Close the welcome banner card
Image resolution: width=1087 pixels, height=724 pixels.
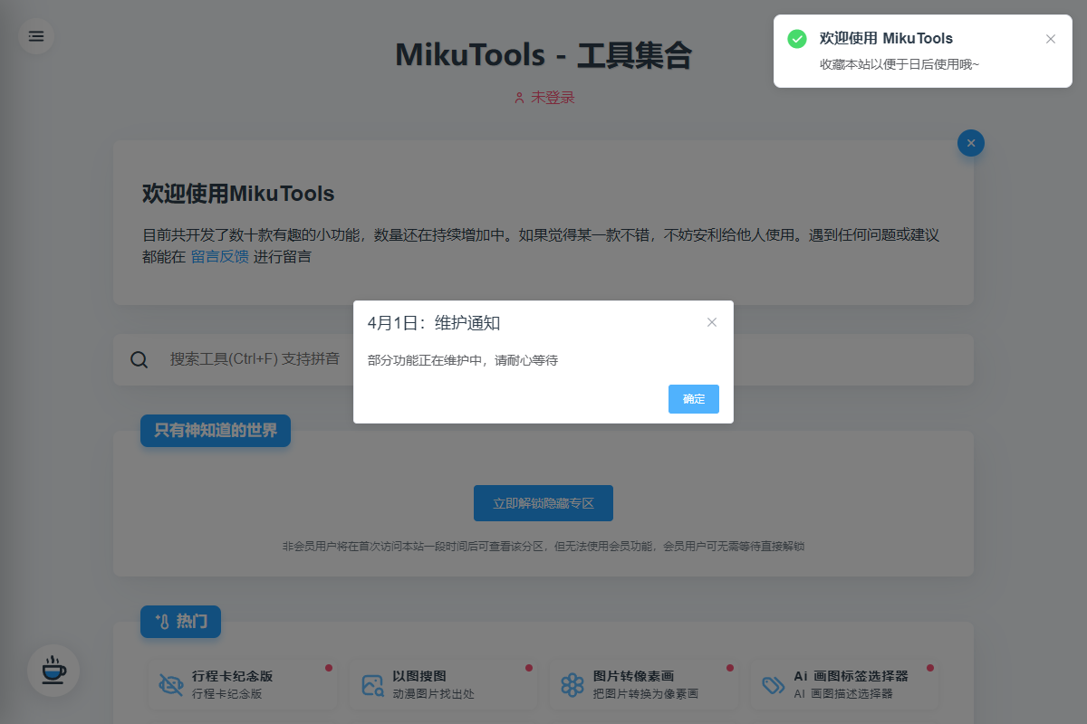[970, 143]
